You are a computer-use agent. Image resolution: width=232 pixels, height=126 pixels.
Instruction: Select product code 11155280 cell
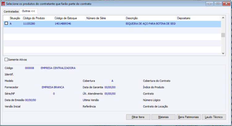click(x=29, y=24)
